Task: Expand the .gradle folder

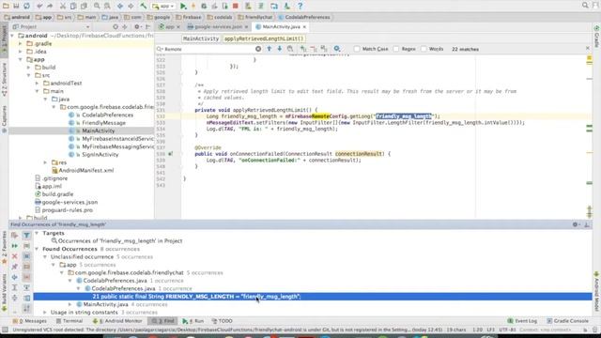Action: pos(21,44)
